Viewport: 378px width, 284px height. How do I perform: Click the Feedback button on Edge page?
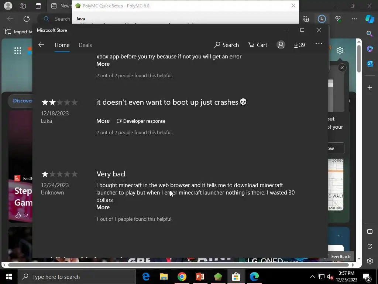(x=340, y=257)
